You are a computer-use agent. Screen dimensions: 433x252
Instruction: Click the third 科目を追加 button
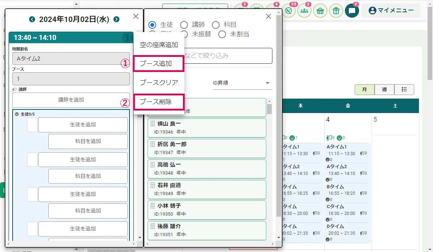tap(88, 211)
